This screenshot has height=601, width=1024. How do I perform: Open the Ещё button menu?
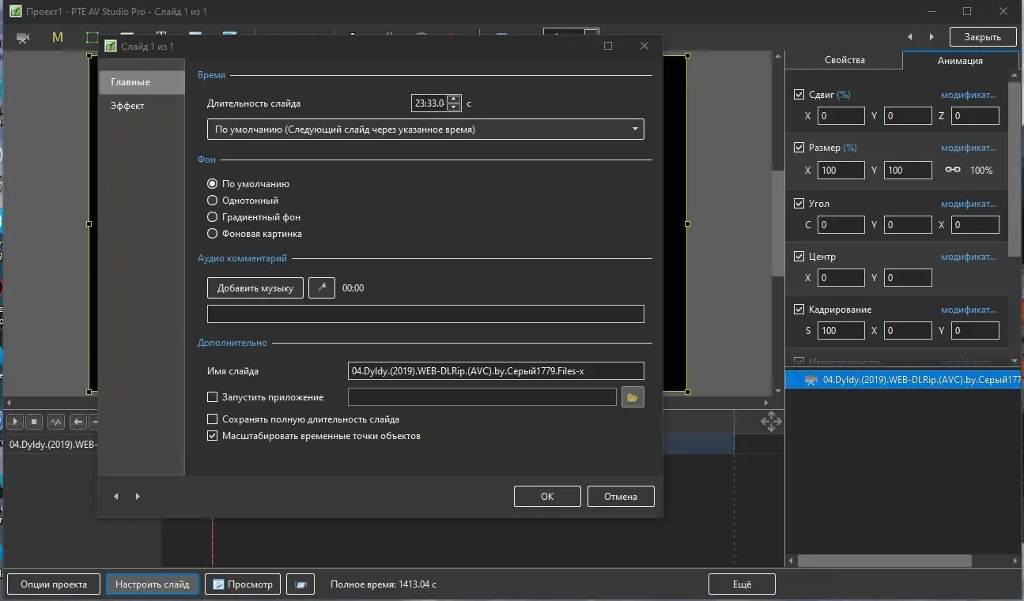[742, 584]
